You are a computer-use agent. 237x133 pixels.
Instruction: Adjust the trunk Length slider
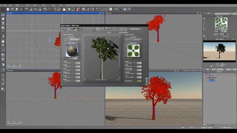[x=69, y=63]
